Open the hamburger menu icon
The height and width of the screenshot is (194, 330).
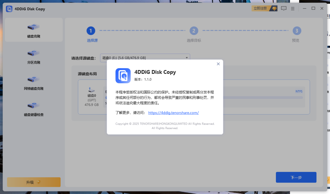click(293, 9)
